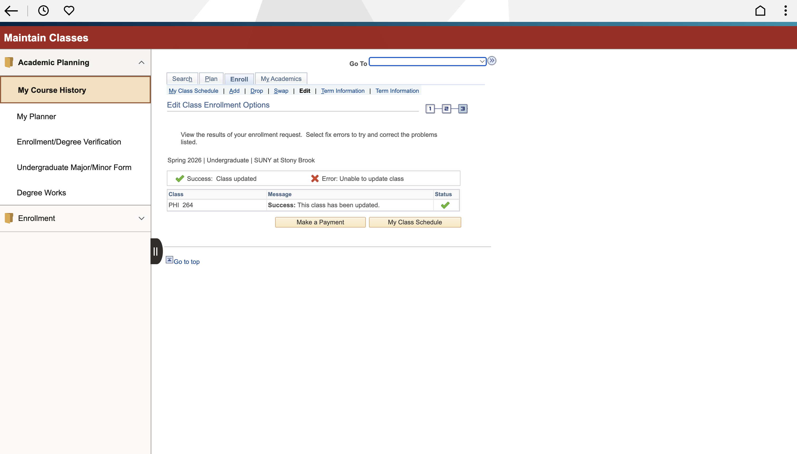This screenshot has width=797, height=454.
Task: Click the Enrollment folder icon
Action: pyautogui.click(x=9, y=218)
